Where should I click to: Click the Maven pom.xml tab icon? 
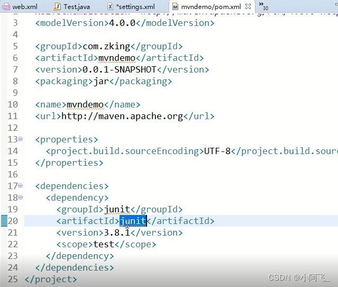click(x=175, y=7)
